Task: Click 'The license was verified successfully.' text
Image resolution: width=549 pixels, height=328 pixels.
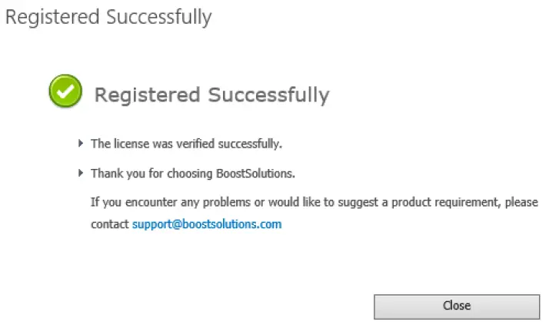Action: pos(187,144)
